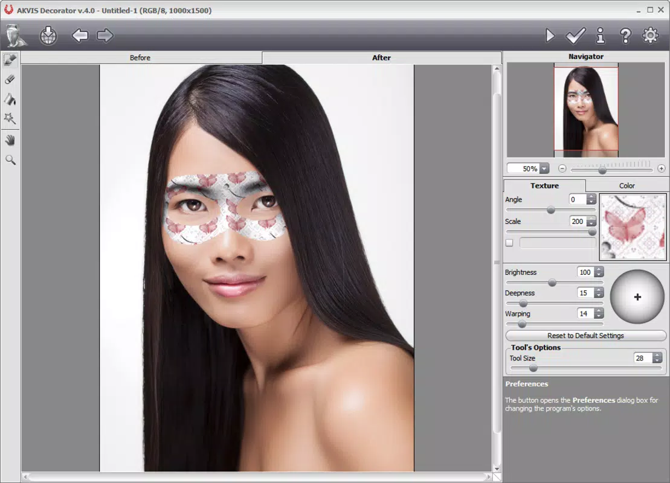
Task: Click the Deepness spinner arrows
Action: pyautogui.click(x=599, y=293)
